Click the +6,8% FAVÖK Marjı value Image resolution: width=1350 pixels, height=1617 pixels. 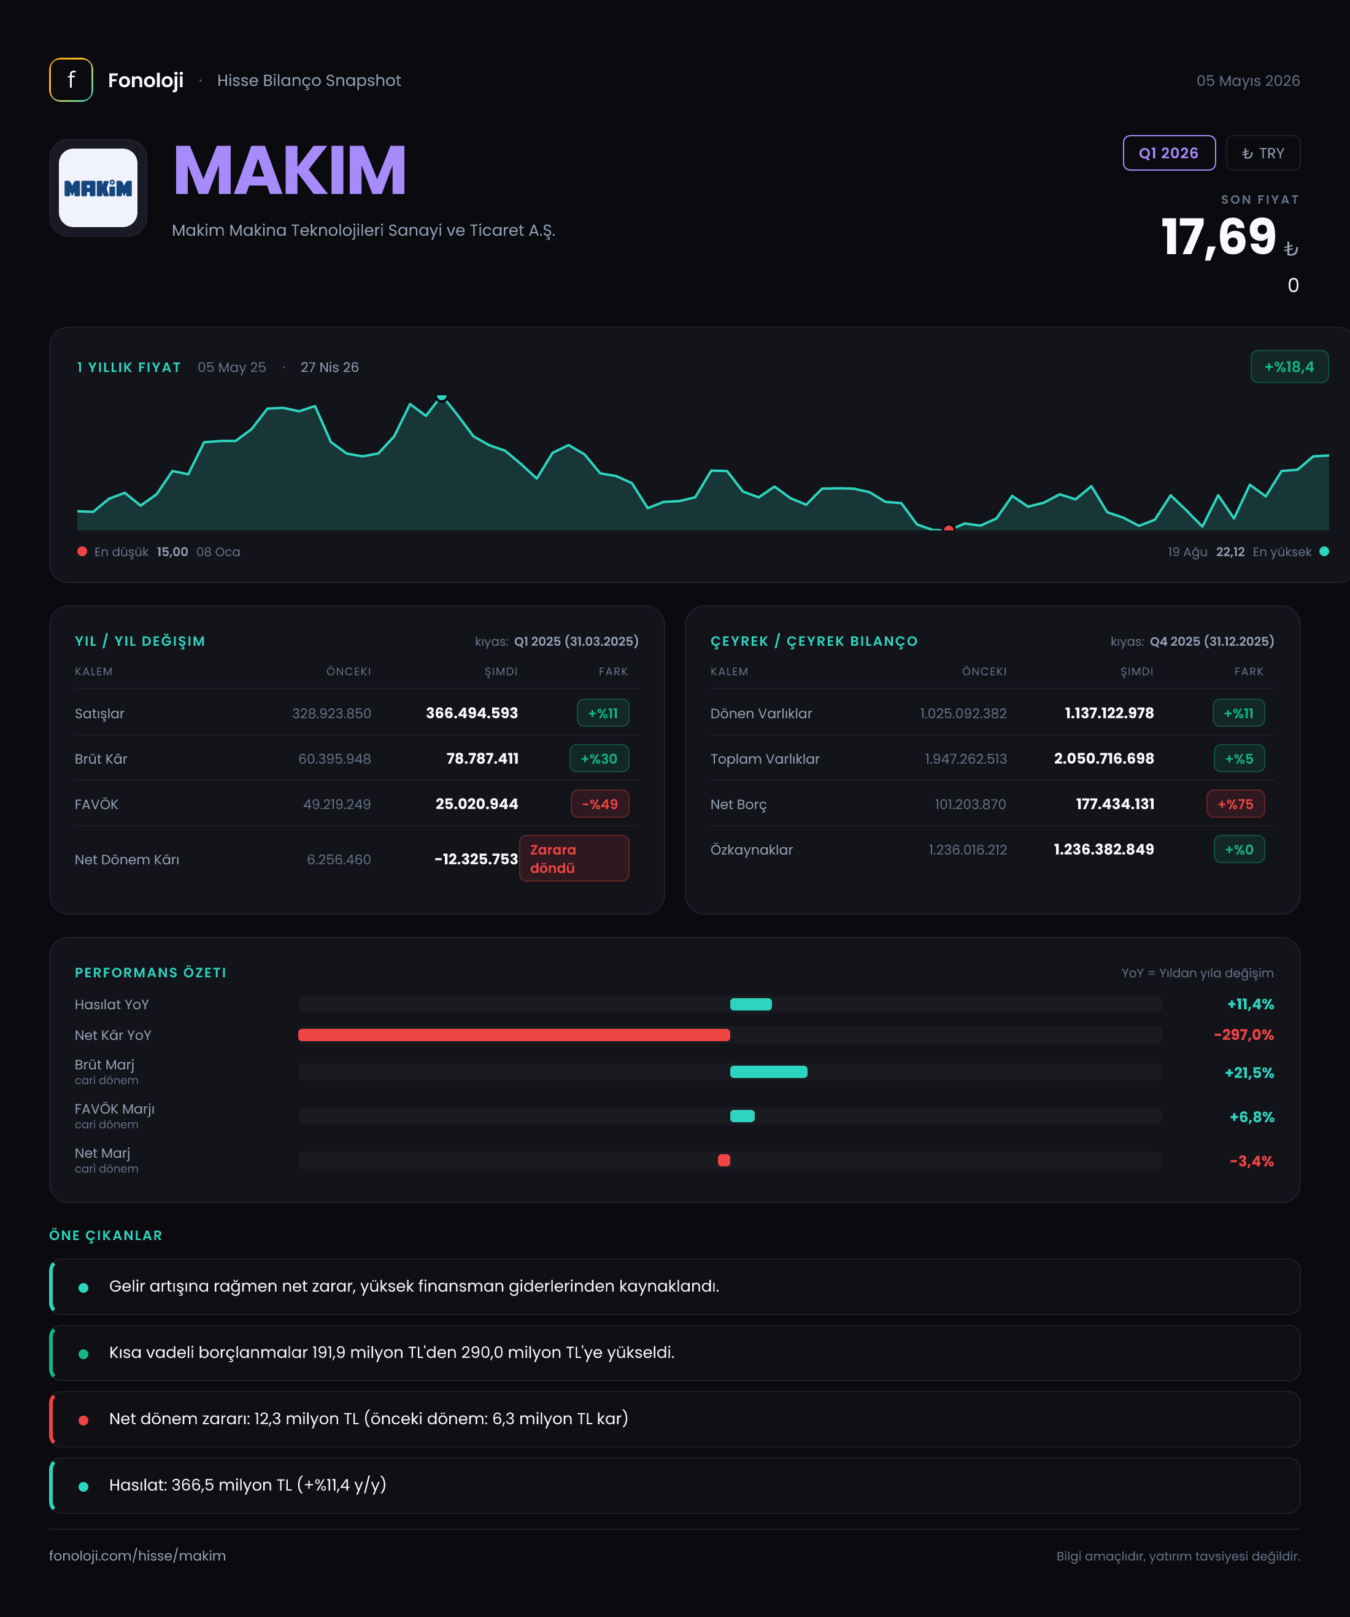(1251, 1117)
